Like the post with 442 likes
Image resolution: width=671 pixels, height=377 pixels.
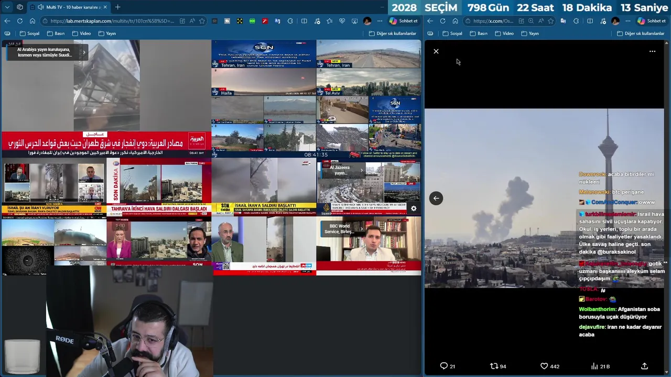[550, 366]
